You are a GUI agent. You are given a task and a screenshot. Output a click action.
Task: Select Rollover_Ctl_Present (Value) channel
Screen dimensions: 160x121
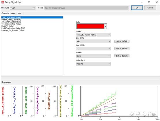pos(13,30)
